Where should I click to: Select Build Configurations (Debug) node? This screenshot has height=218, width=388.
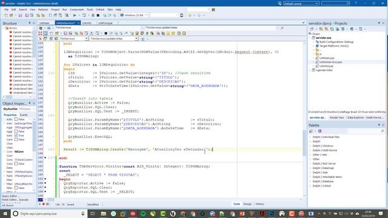pyautogui.click(x=336, y=42)
